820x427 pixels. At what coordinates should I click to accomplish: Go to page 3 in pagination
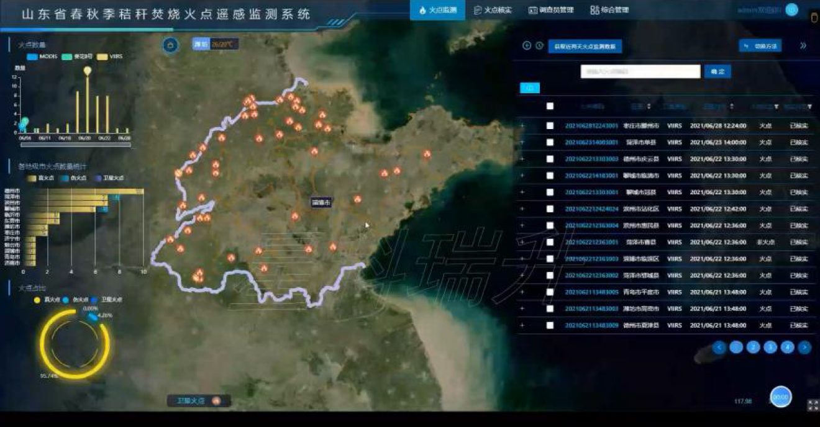coord(770,347)
